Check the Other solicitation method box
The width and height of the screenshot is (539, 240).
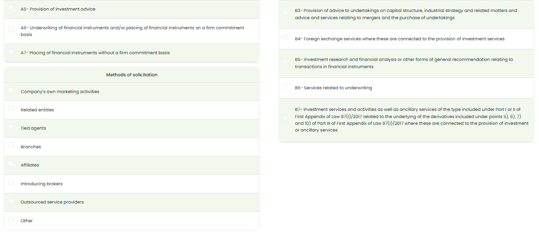[x=11, y=219]
